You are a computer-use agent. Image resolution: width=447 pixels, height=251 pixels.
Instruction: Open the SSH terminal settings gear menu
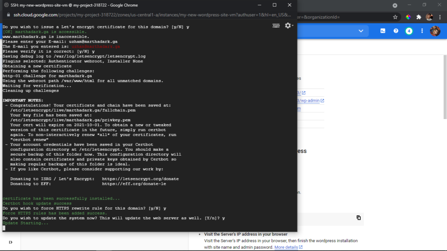(x=289, y=26)
